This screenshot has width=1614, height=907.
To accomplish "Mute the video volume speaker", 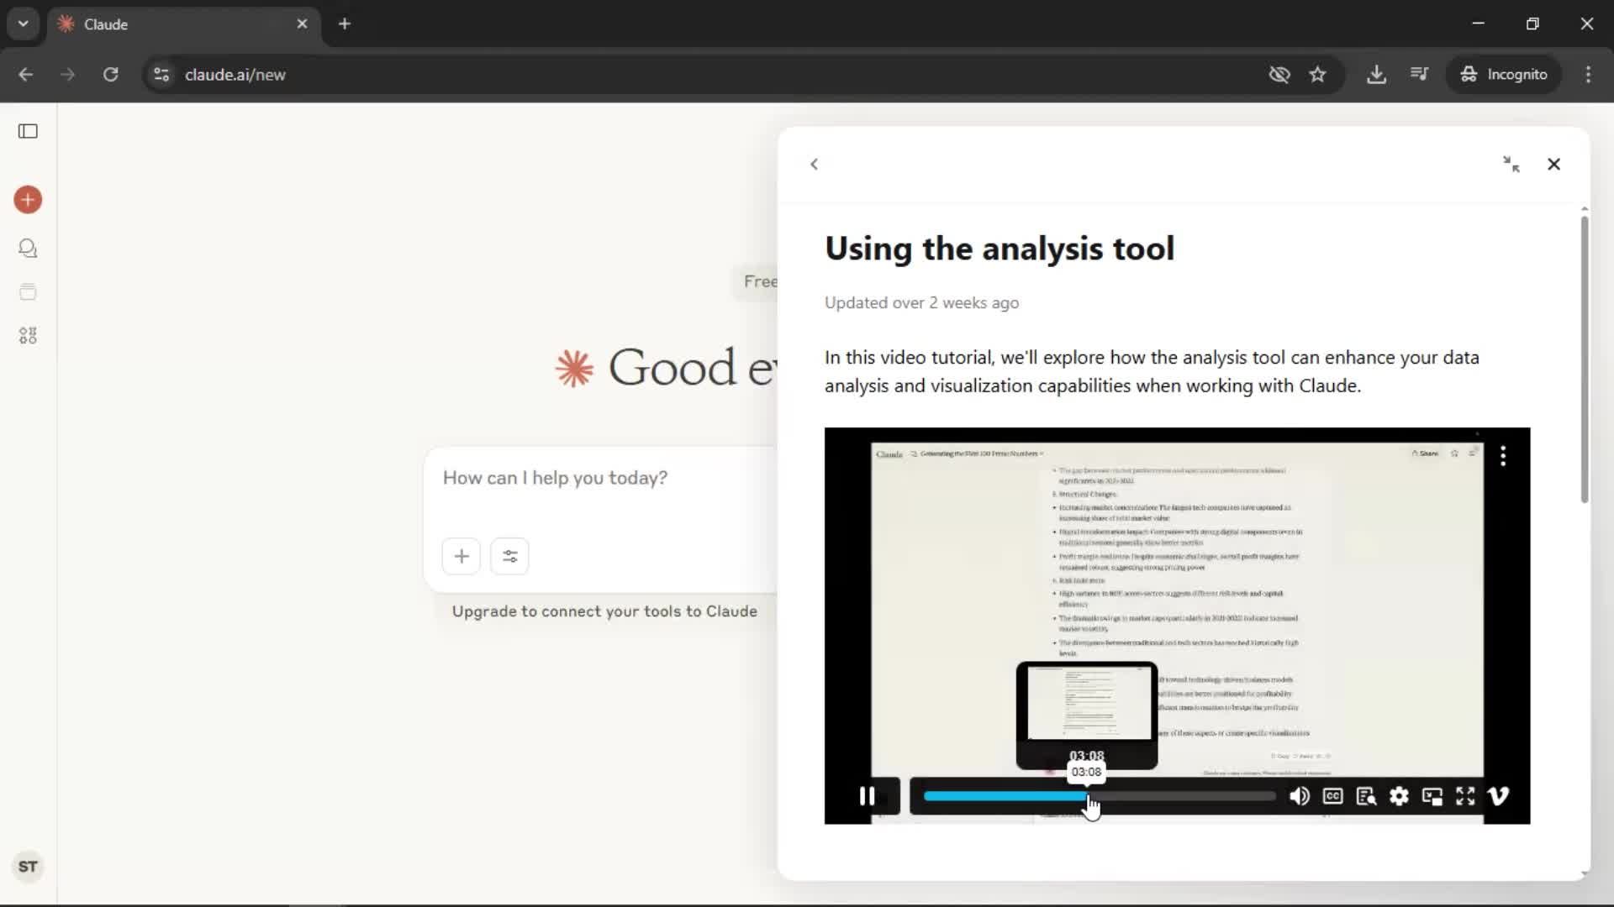I will pyautogui.click(x=1300, y=796).
